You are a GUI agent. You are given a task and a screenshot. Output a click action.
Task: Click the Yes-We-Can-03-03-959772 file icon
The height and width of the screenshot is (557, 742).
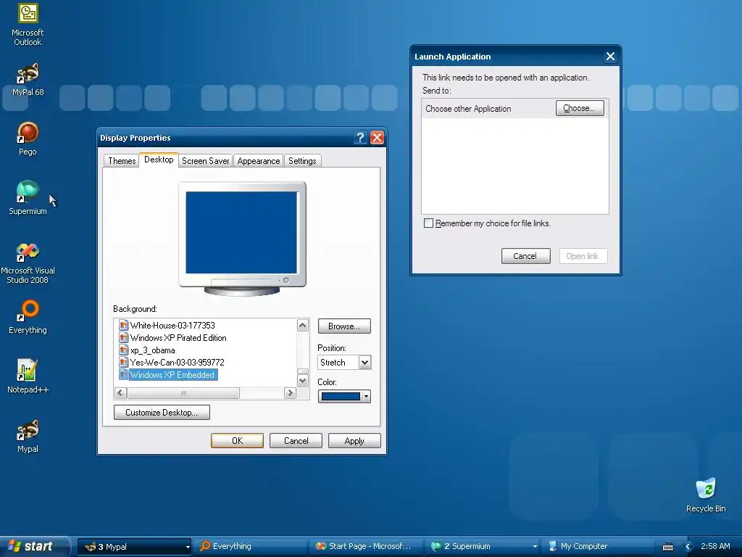tap(123, 363)
